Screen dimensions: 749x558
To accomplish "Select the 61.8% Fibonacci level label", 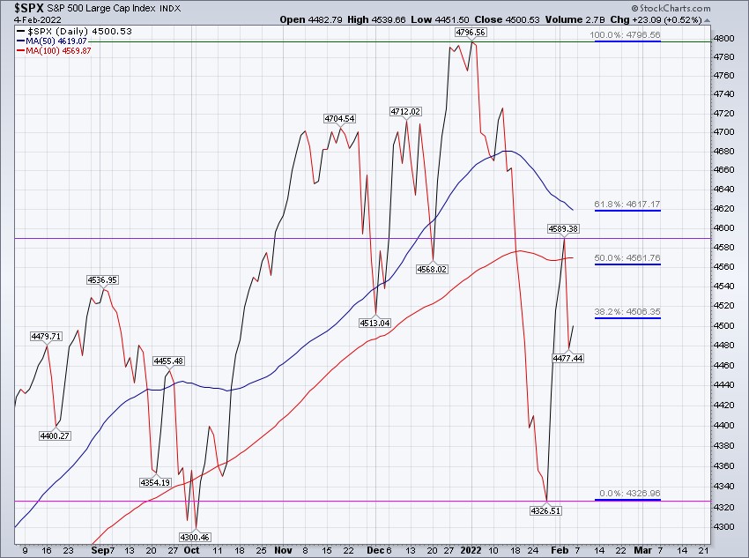I will click(x=628, y=204).
